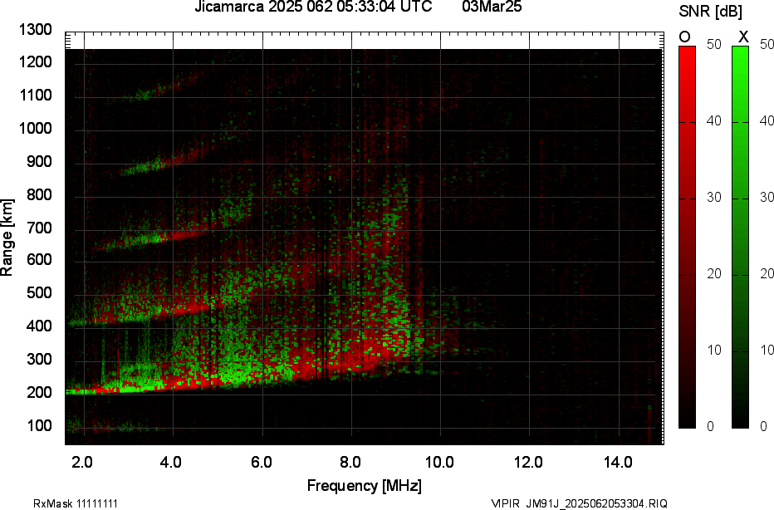Click the 12.0 frequency tick label
The width and height of the screenshot is (774, 510).
pos(529,463)
